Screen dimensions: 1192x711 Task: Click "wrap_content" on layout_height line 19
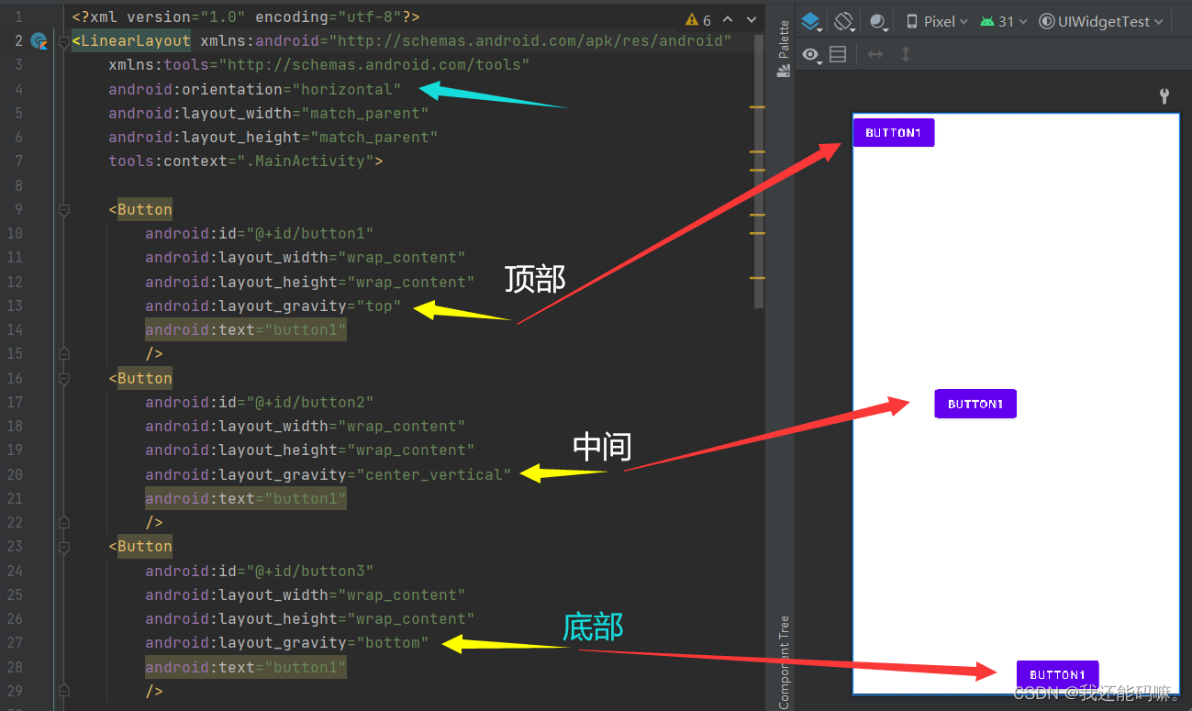pos(411,450)
